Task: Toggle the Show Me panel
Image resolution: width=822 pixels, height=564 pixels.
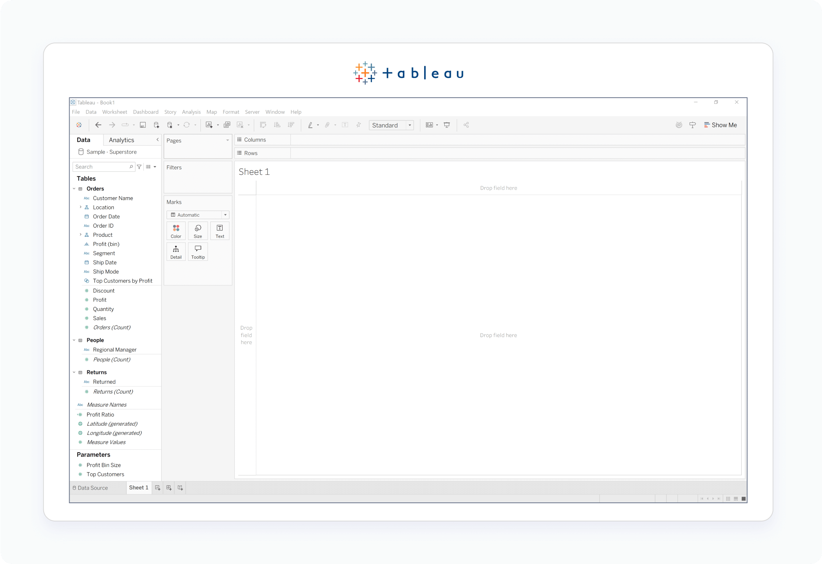Action: coord(720,125)
